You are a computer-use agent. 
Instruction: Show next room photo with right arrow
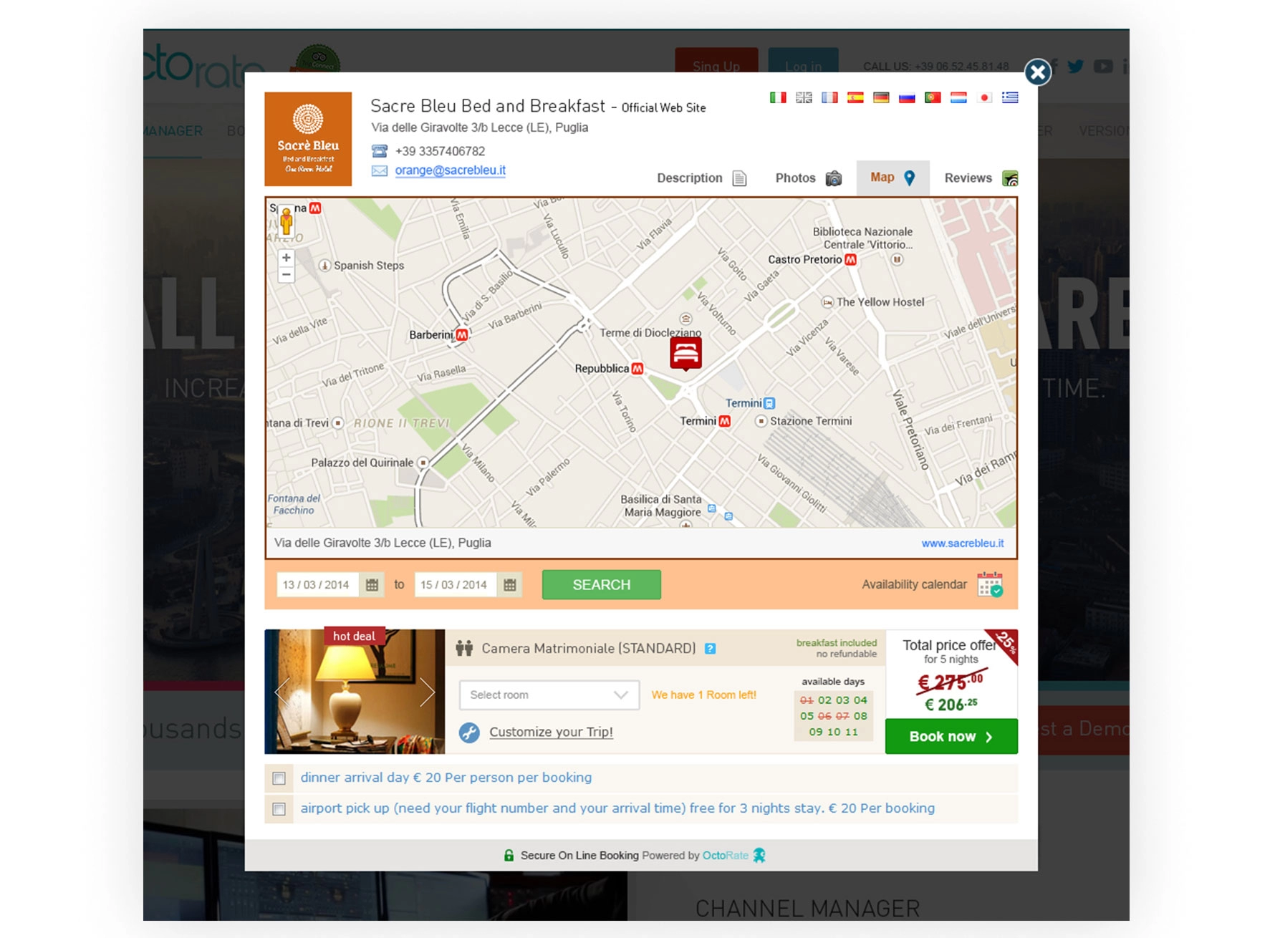point(427,692)
